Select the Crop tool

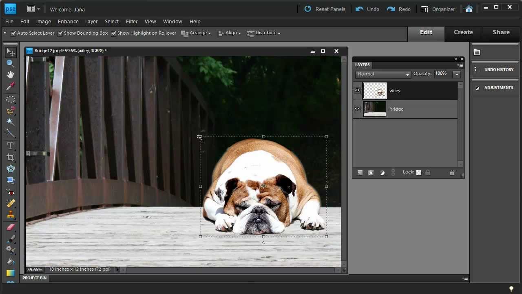11,157
